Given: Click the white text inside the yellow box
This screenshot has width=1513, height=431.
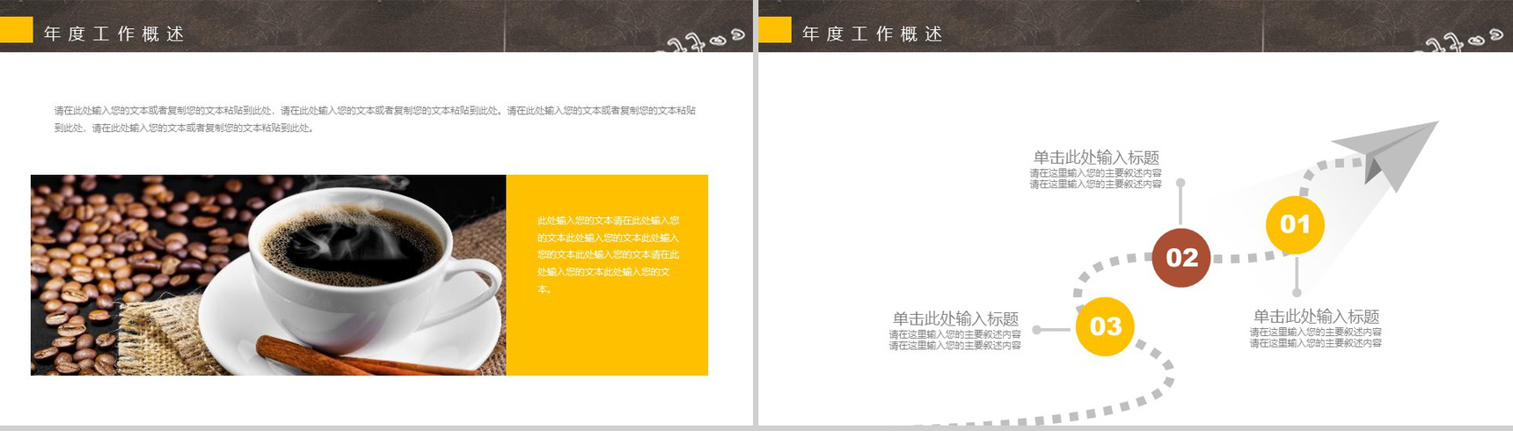Looking at the screenshot, I should pyautogui.click(x=608, y=254).
